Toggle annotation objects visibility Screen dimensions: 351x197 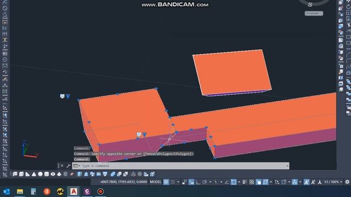(307, 182)
